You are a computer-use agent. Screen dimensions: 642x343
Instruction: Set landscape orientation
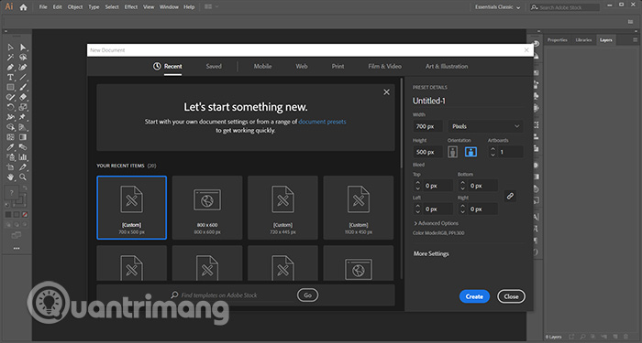point(470,152)
